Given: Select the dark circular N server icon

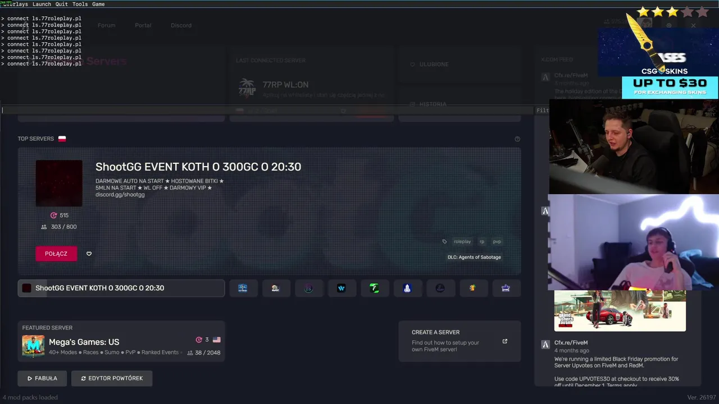Looking at the screenshot, I should tap(308, 288).
